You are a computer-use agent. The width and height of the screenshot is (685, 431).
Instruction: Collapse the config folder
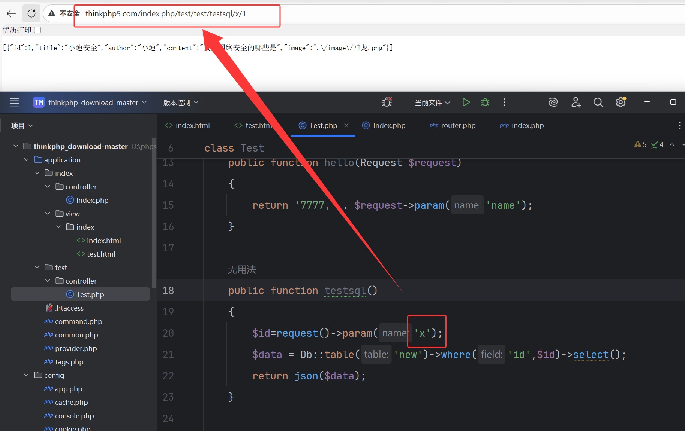pyautogui.click(x=26, y=375)
